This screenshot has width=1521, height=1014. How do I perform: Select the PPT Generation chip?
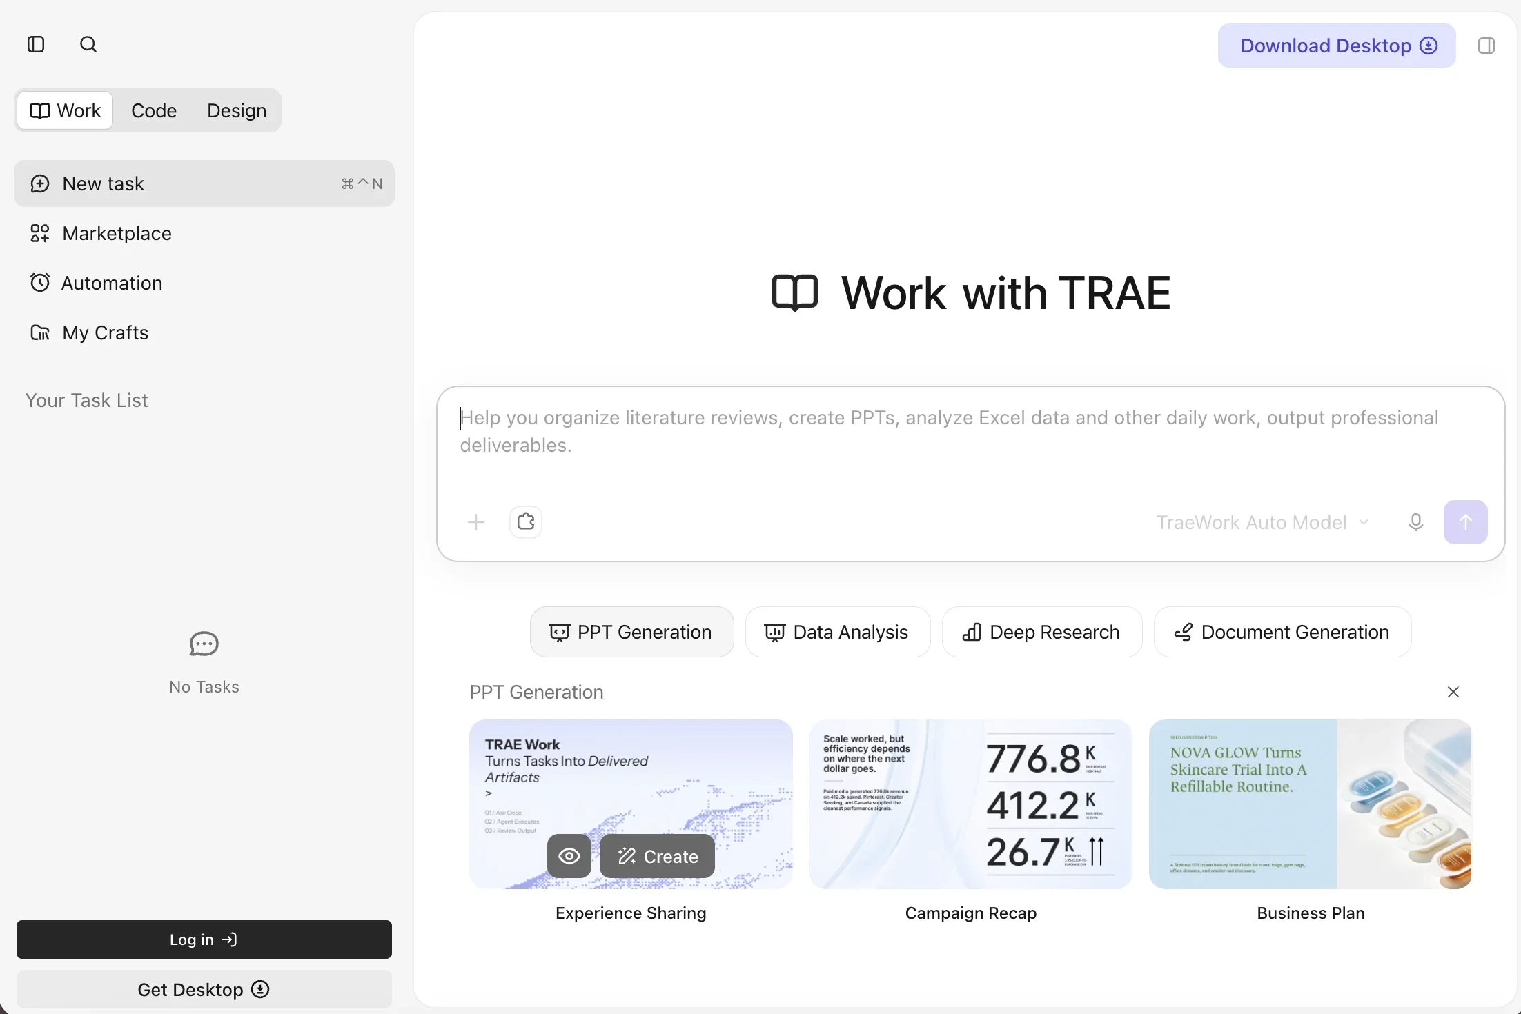(x=631, y=632)
